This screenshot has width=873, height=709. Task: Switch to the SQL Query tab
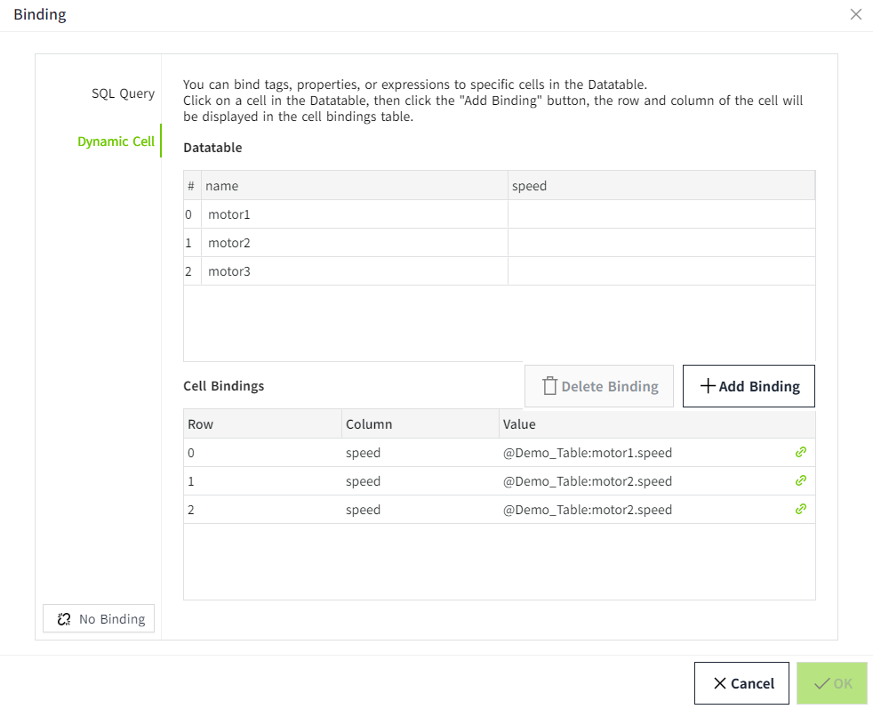pyautogui.click(x=123, y=93)
